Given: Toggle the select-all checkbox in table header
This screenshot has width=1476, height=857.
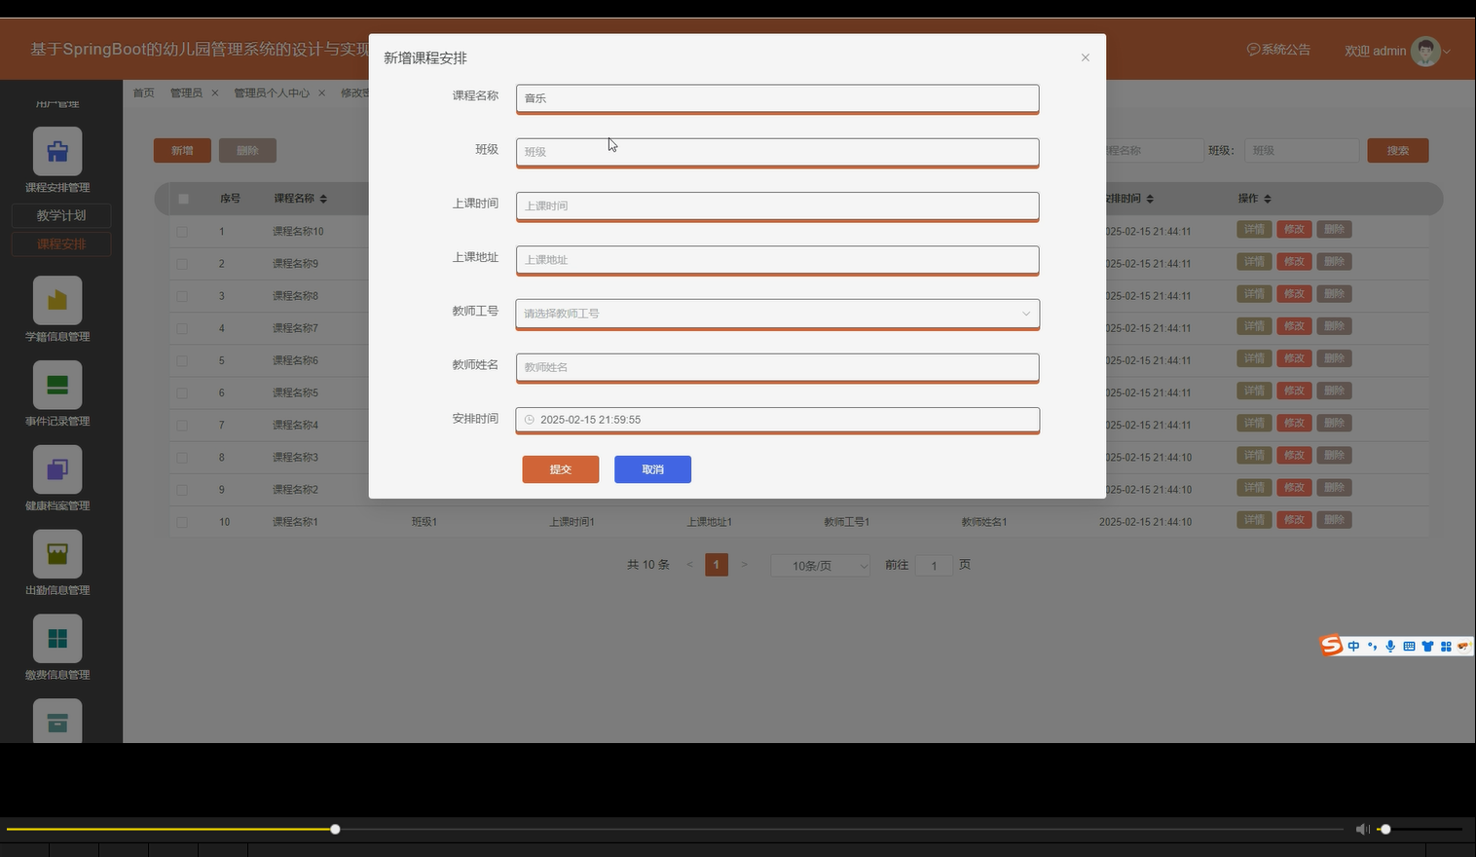Looking at the screenshot, I should click(x=183, y=199).
